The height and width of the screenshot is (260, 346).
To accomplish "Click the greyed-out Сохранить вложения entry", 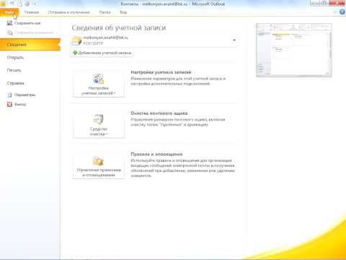I will point(30,32).
